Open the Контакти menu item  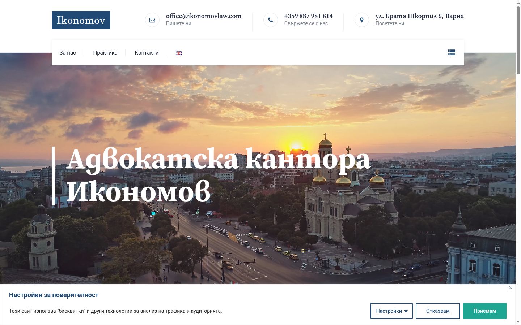pyautogui.click(x=147, y=53)
